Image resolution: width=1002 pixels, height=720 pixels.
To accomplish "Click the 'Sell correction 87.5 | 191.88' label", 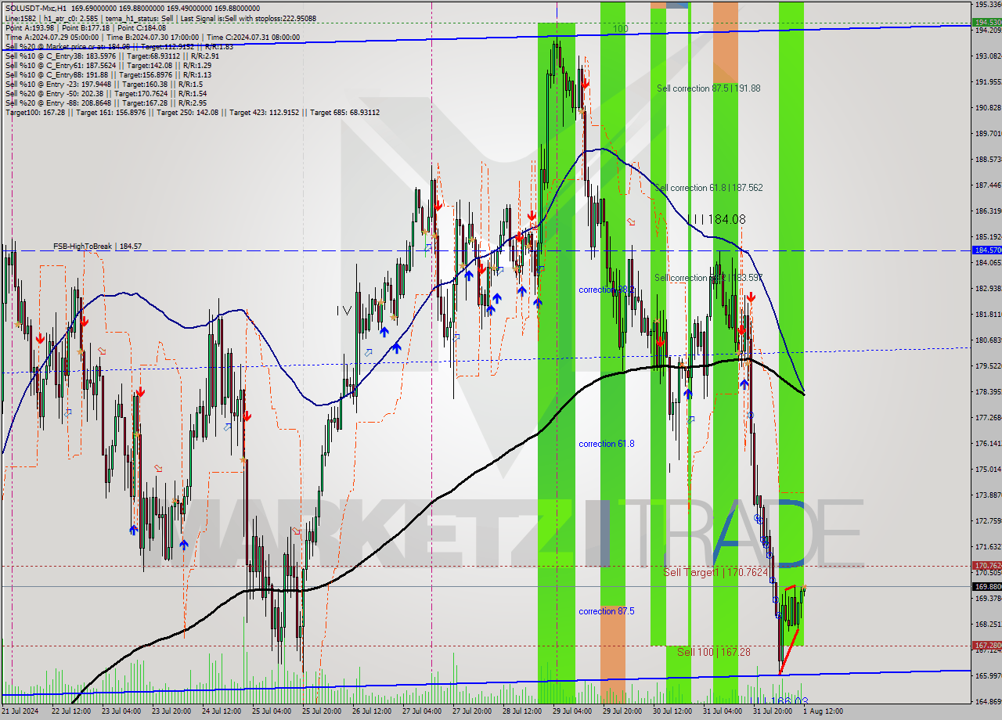I will 708,88.
